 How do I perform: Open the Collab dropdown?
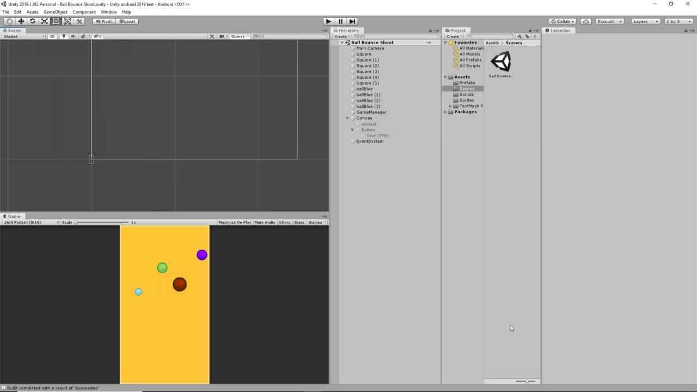coord(563,21)
